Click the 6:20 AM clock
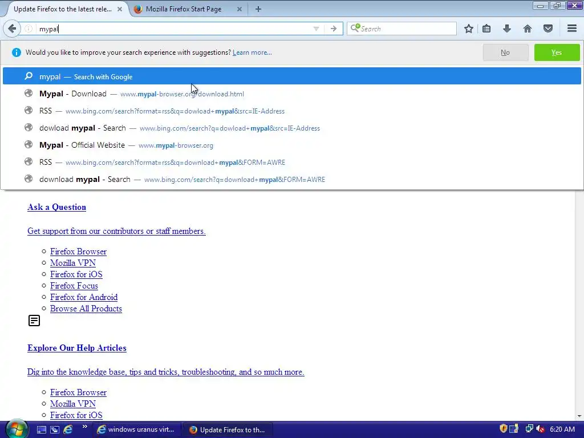 562,429
